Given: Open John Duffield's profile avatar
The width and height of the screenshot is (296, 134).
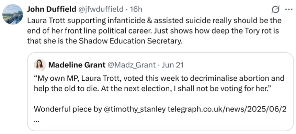Looking at the screenshot, I should pyautogui.click(x=13, y=14).
